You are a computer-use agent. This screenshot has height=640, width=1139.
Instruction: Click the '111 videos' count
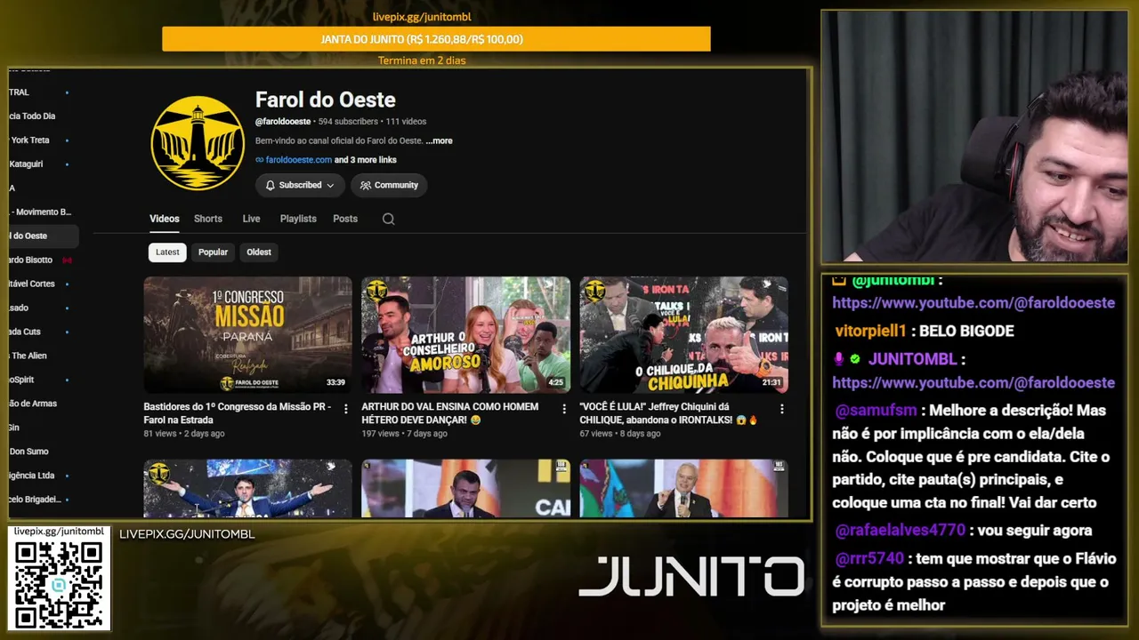click(406, 122)
